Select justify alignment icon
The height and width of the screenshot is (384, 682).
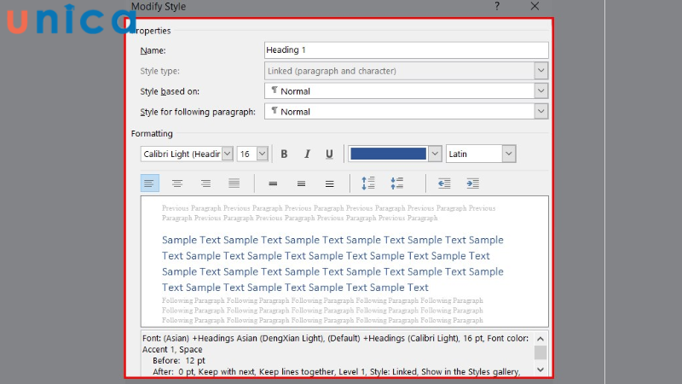234,183
